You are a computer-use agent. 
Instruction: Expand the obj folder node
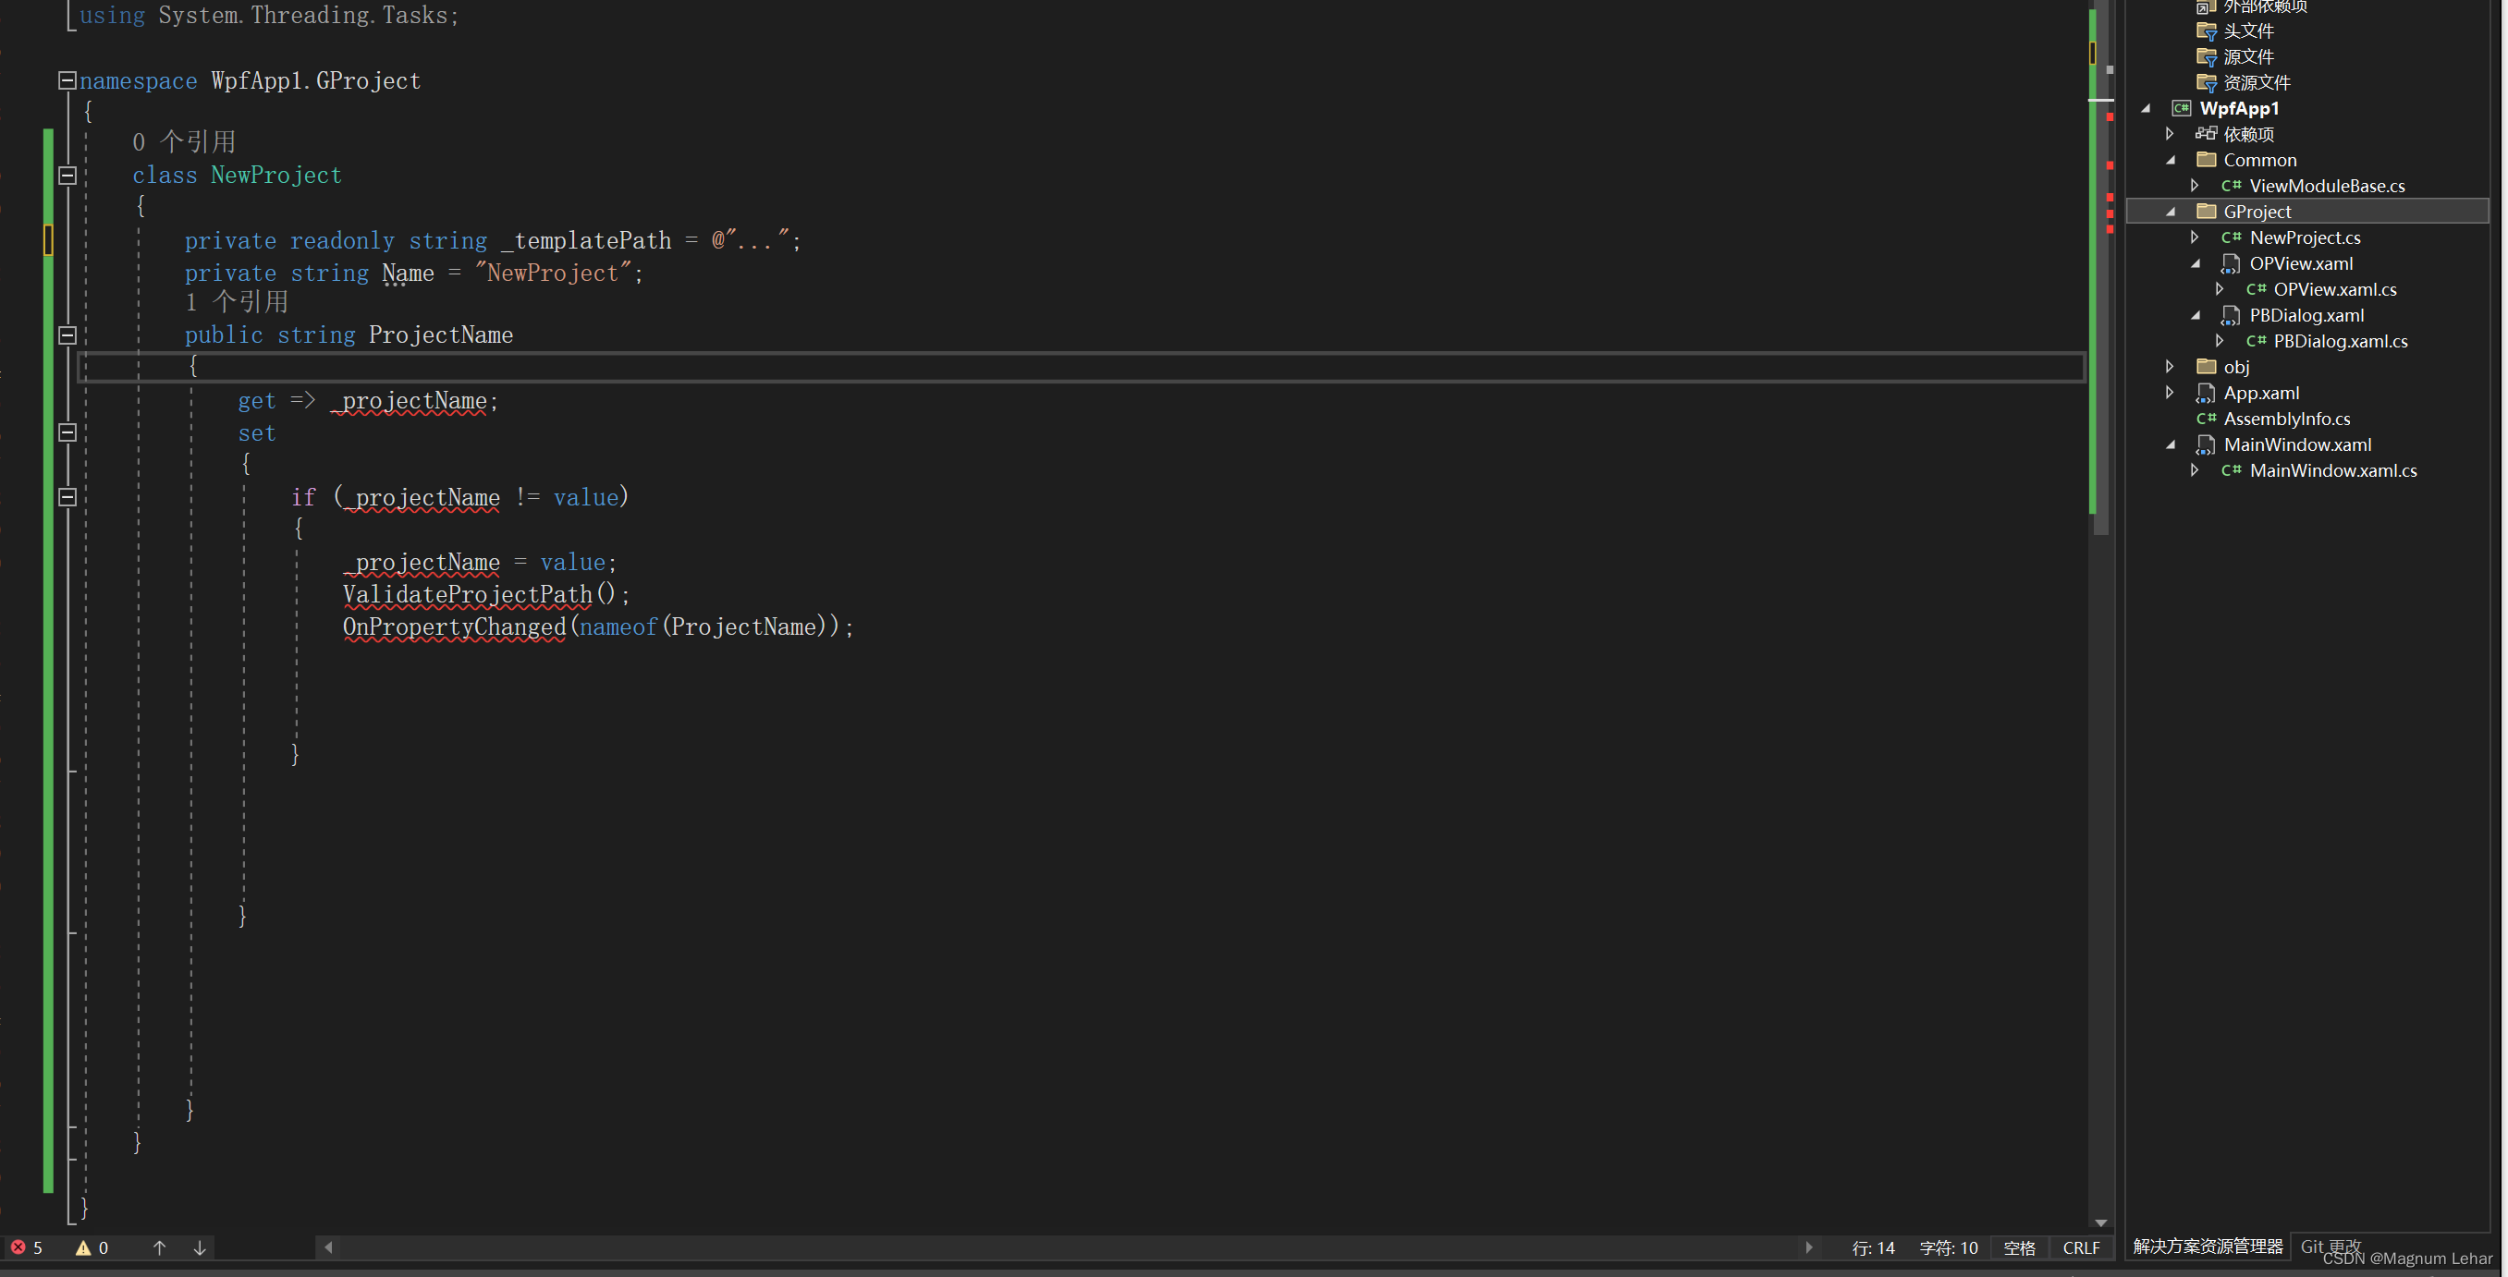click(x=2171, y=366)
